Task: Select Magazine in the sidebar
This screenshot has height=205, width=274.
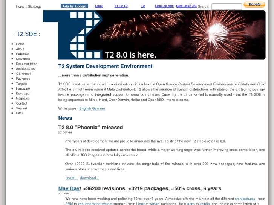Action: [x=23, y=99]
